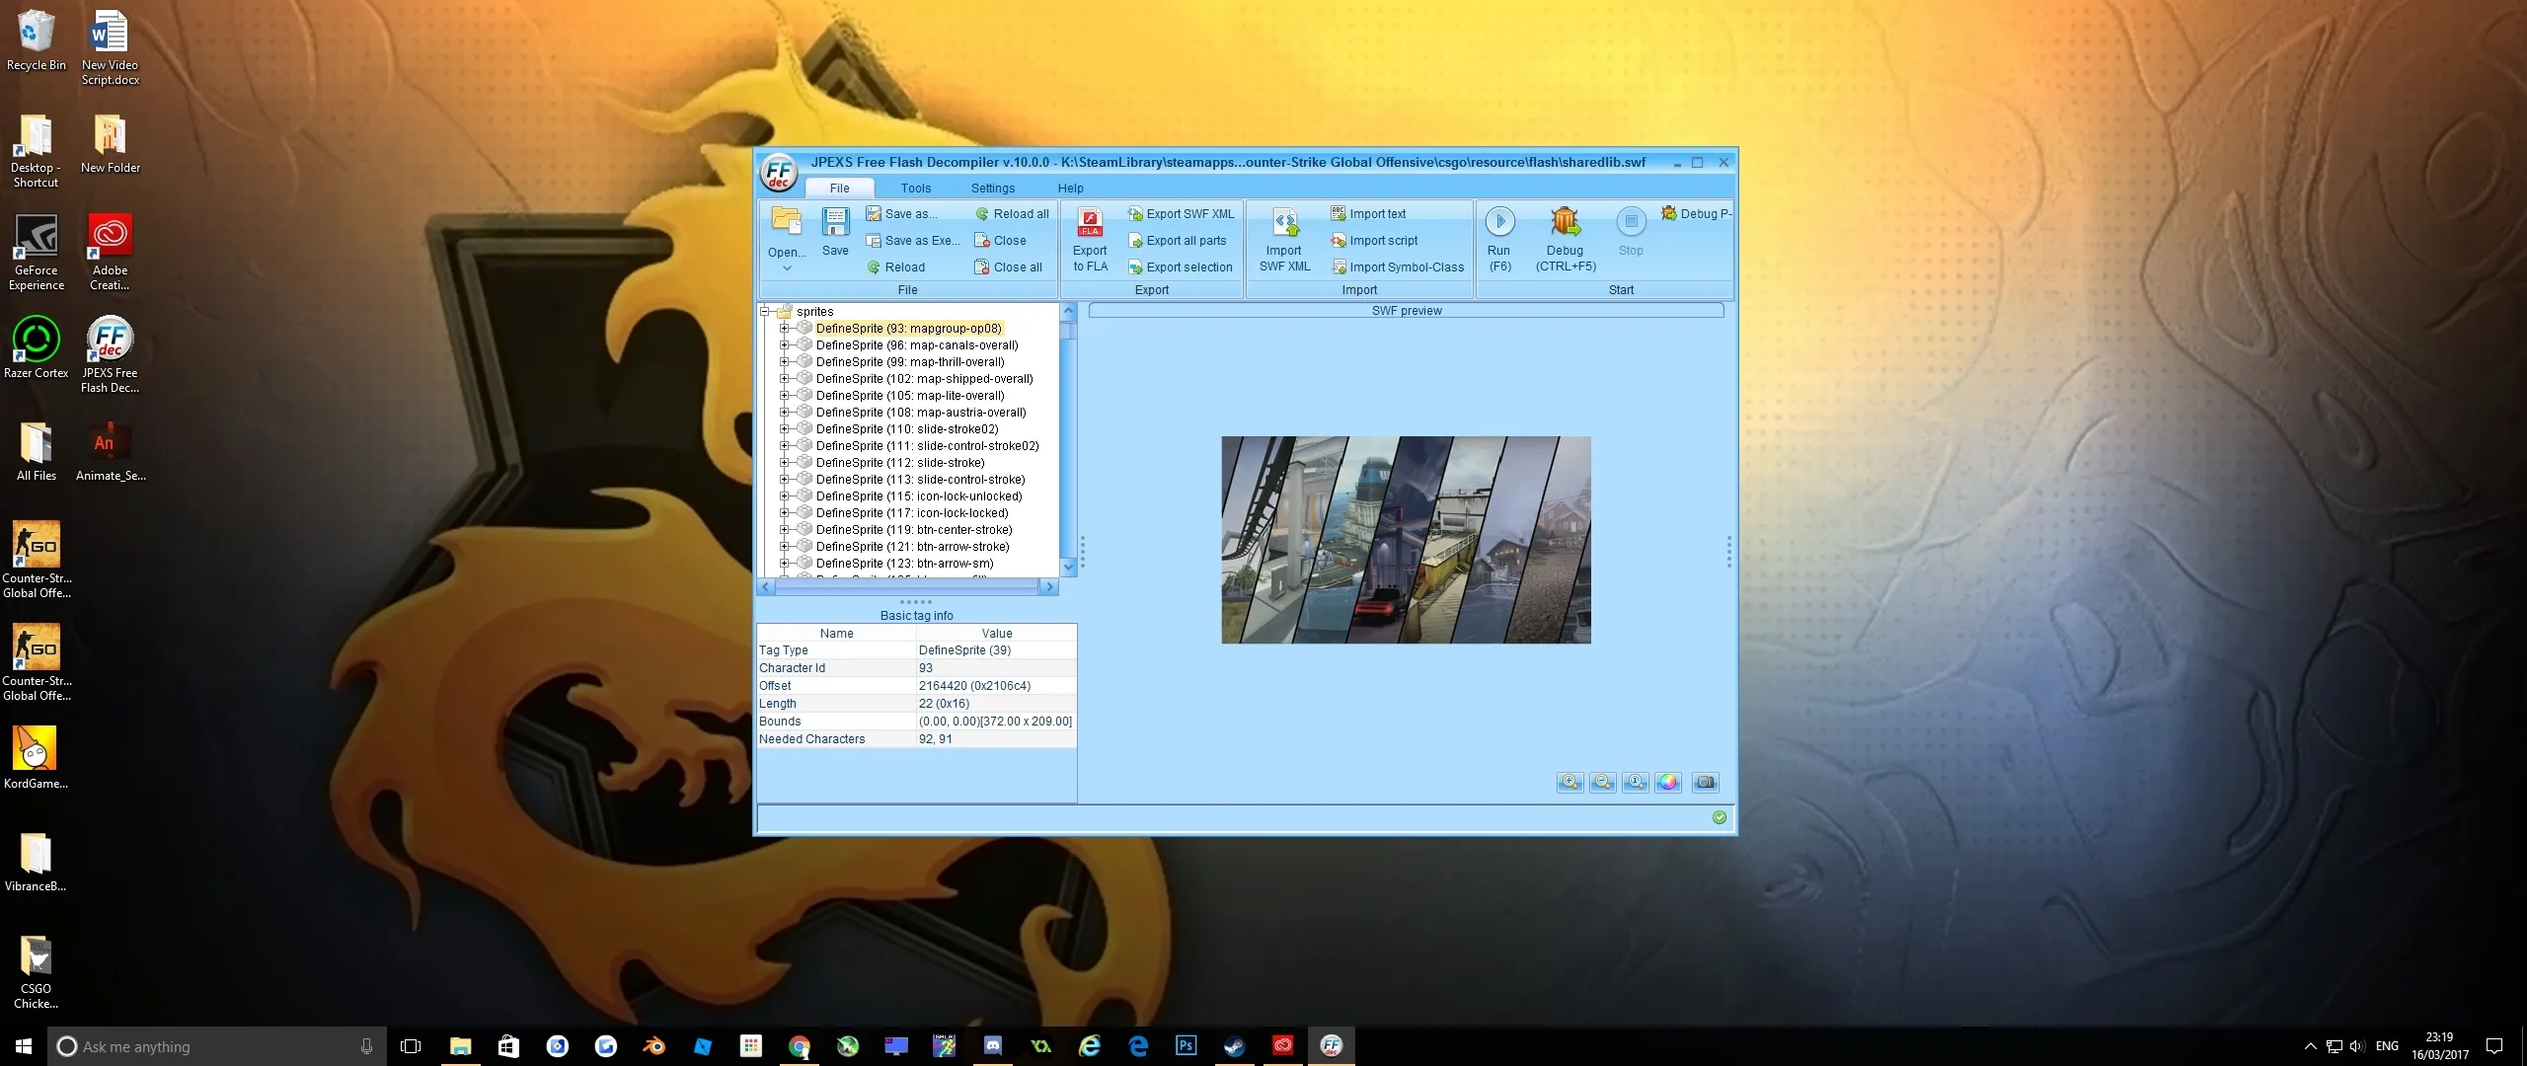The width and height of the screenshot is (2527, 1066).
Task: Open the background color wheel button
Action: coord(1667,783)
